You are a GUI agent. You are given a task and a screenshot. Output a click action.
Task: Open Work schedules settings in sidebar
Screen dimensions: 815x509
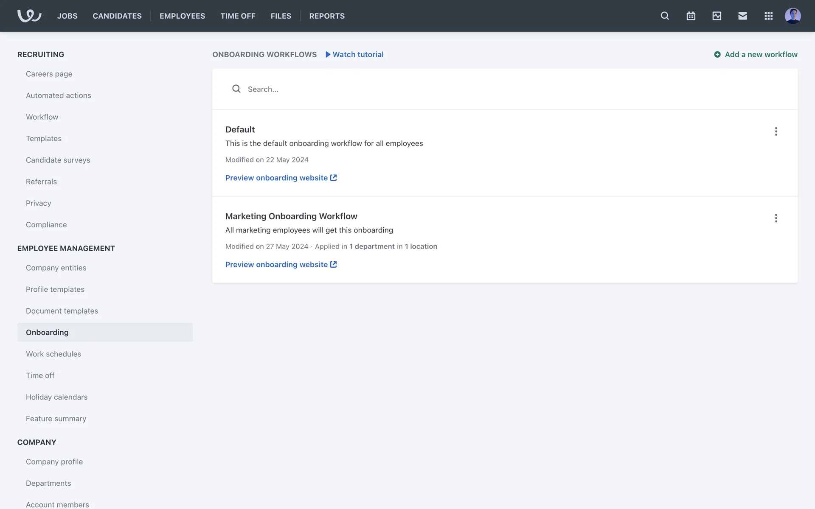(53, 354)
